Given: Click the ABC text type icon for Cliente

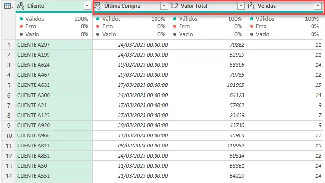Looking at the screenshot, I should 21,6.
